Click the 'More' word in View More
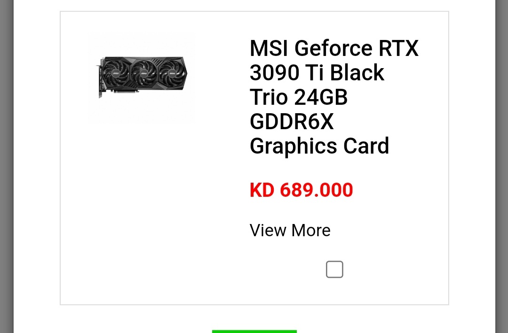 [x=311, y=231]
